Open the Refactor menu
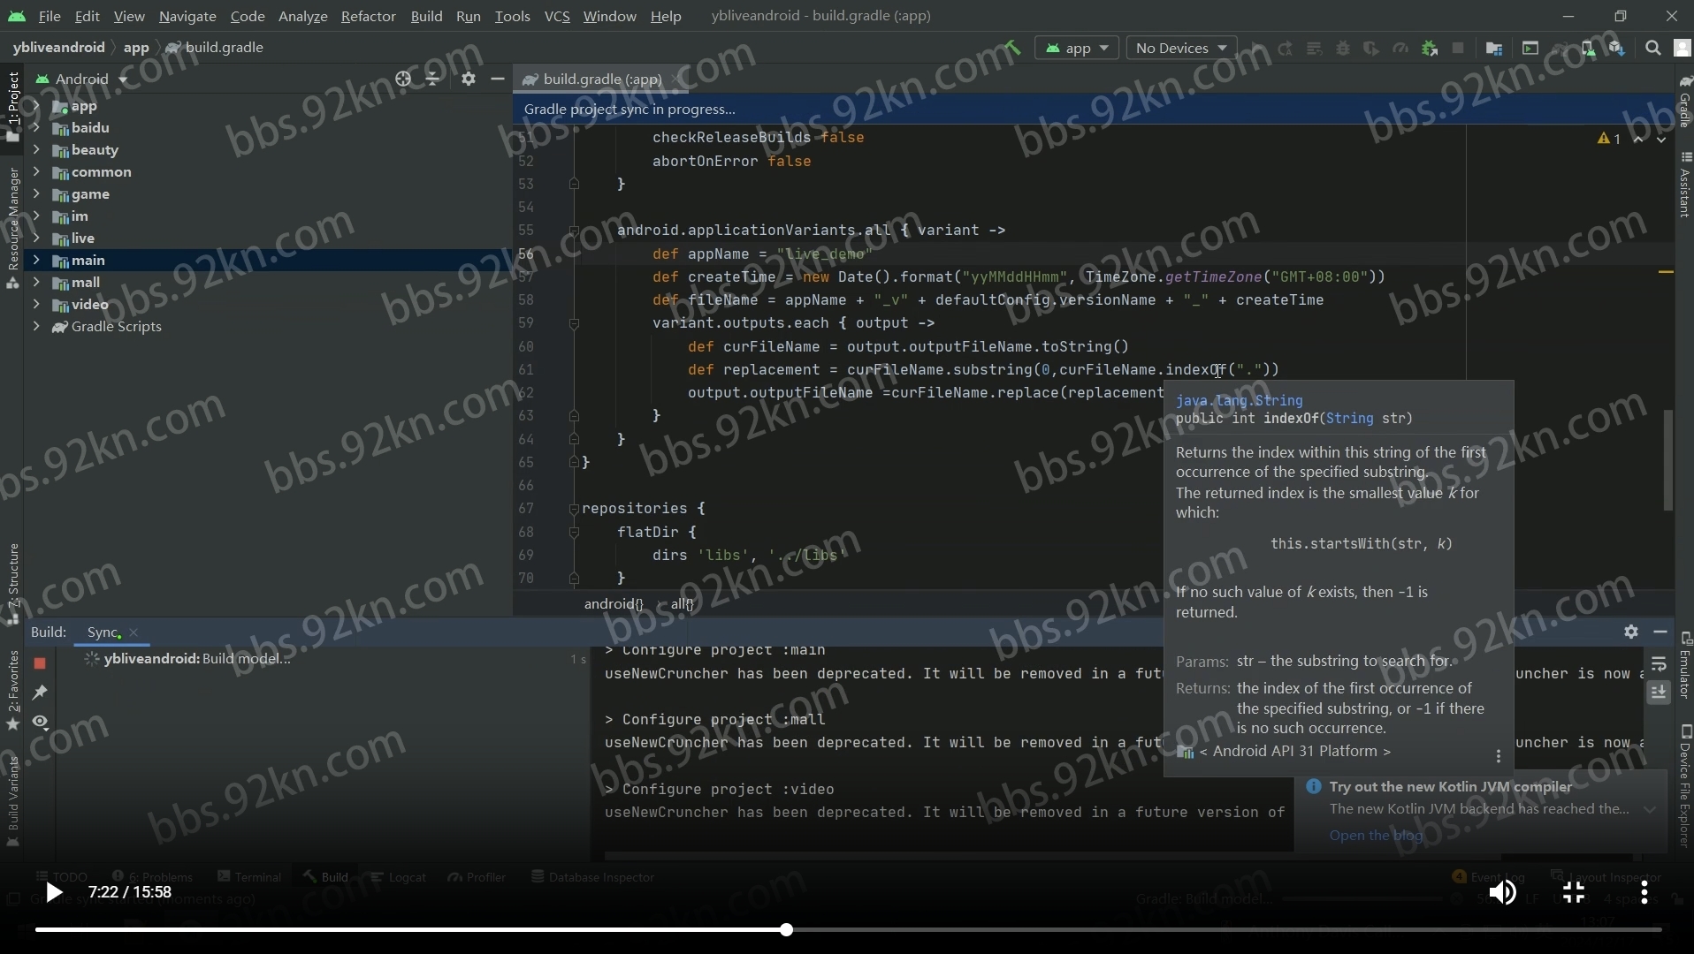 click(x=368, y=16)
